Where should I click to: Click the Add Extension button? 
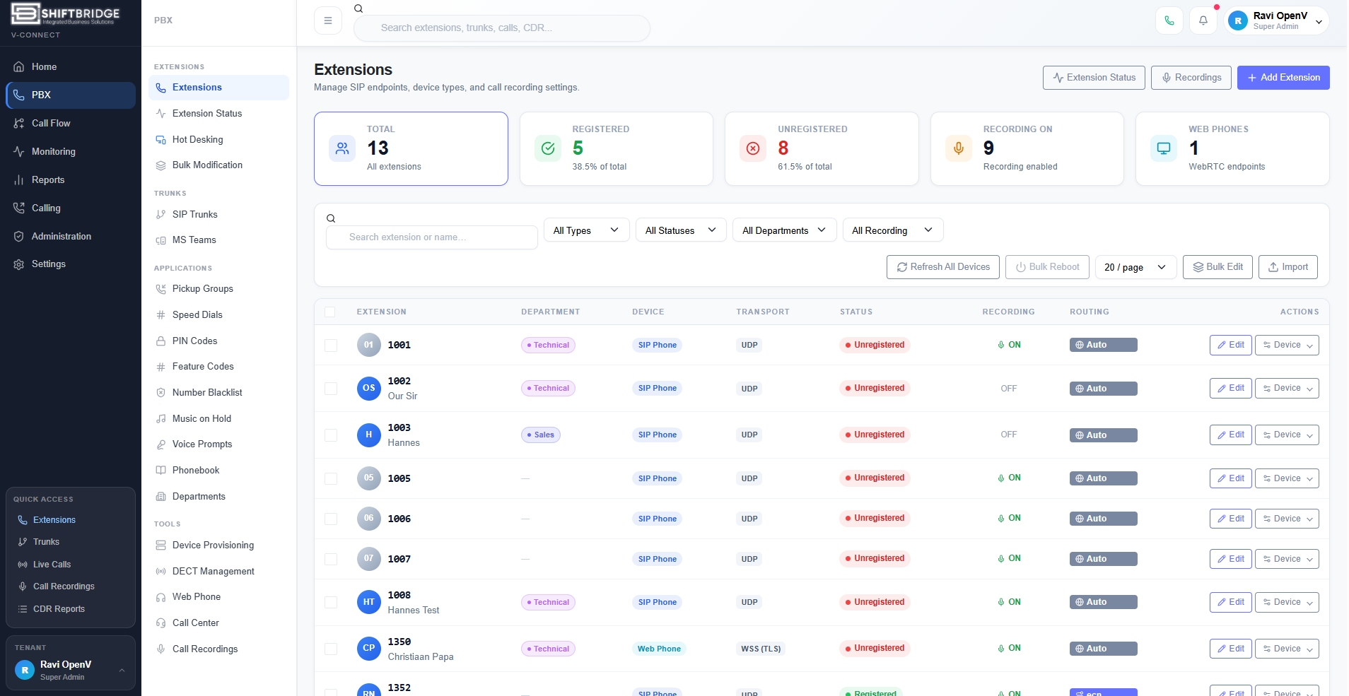1283,78
